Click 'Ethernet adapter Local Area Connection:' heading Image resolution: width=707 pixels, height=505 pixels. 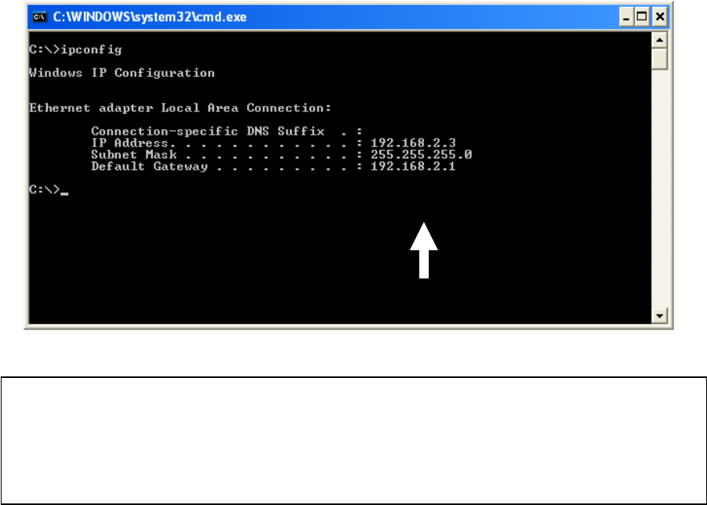[x=180, y=107]
